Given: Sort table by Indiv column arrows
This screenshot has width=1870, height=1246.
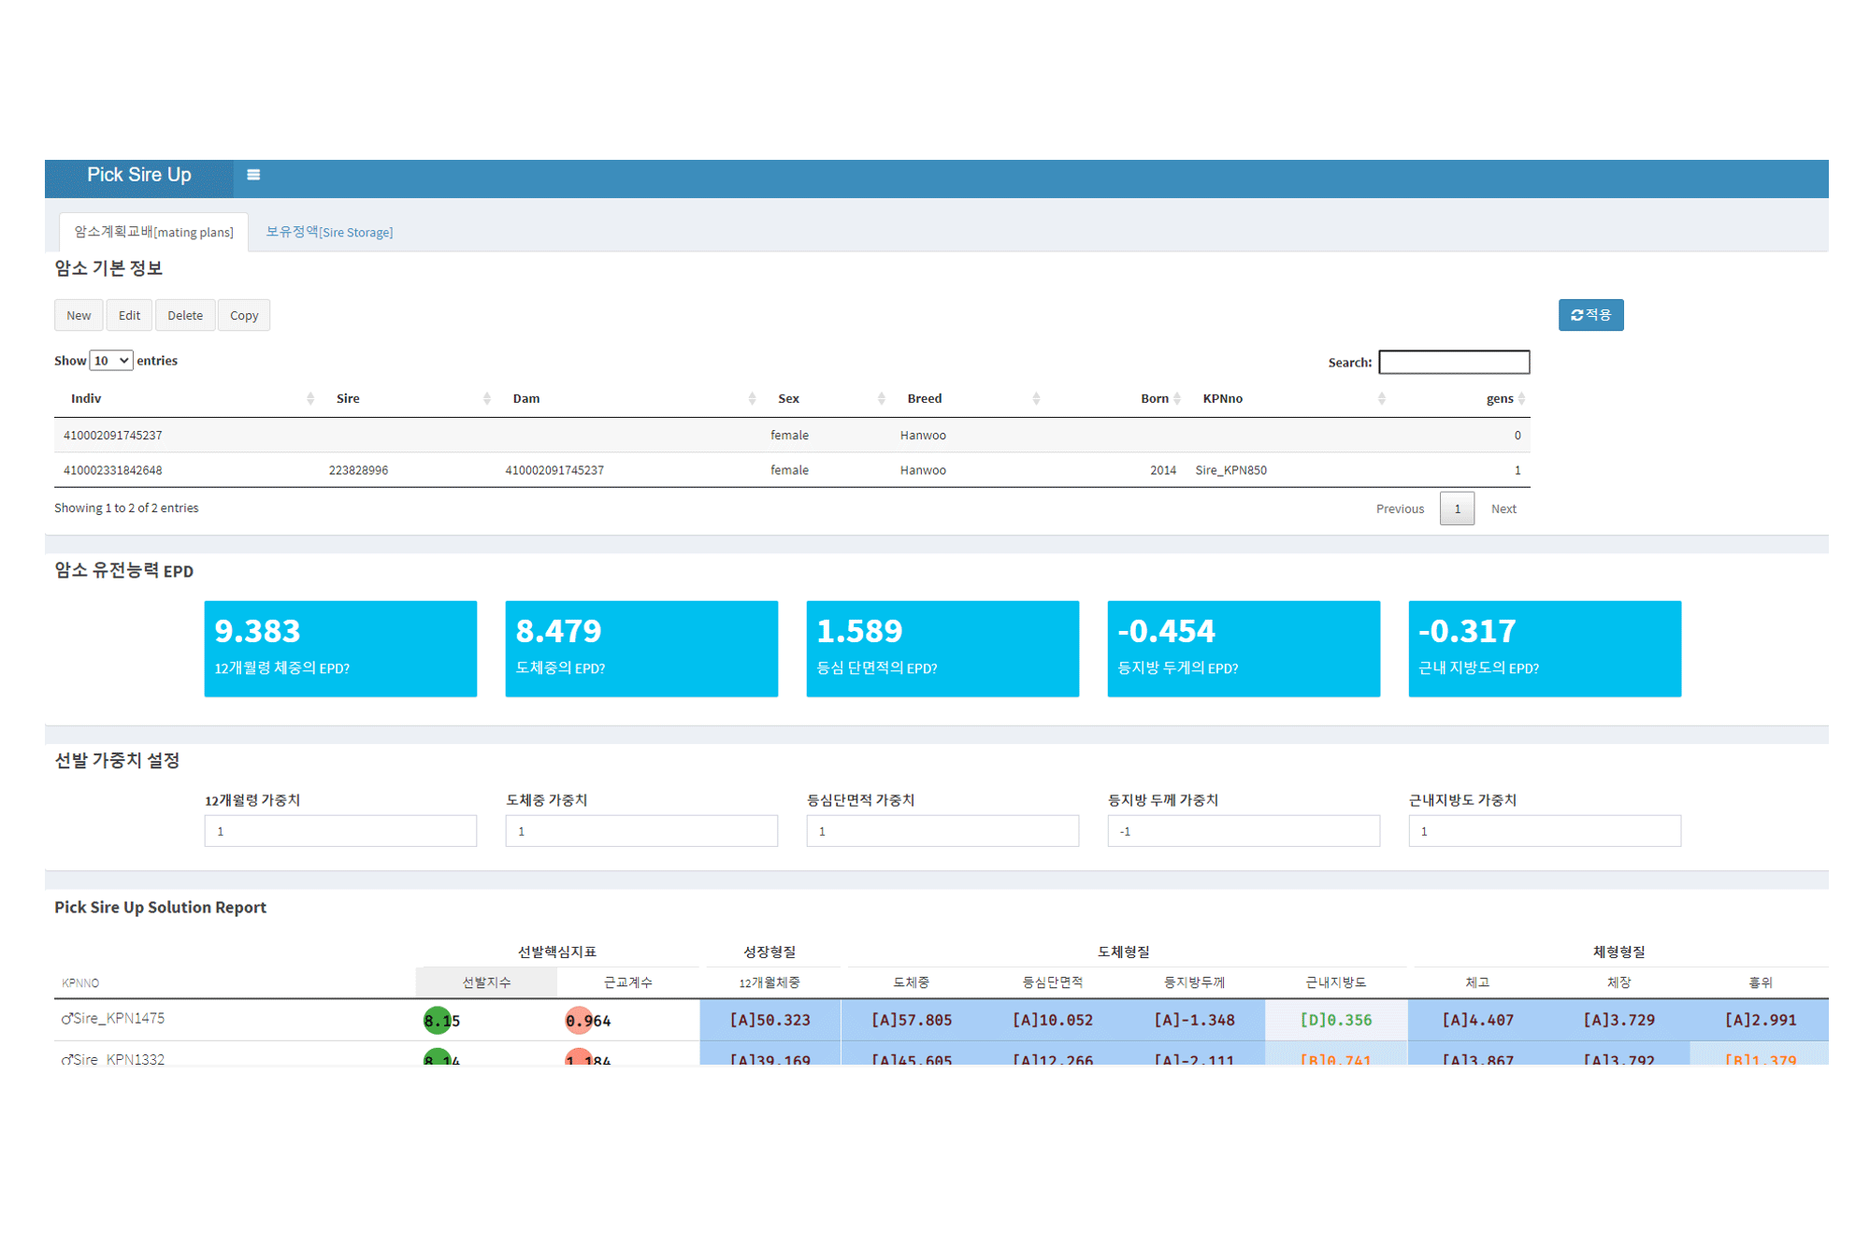Looking at the screenshot, I should (x=309, y=399).
